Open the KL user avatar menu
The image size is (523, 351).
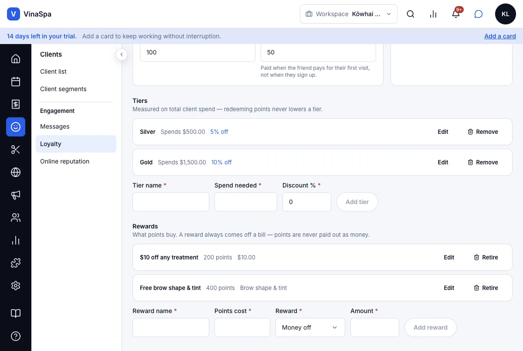(506, 14)
